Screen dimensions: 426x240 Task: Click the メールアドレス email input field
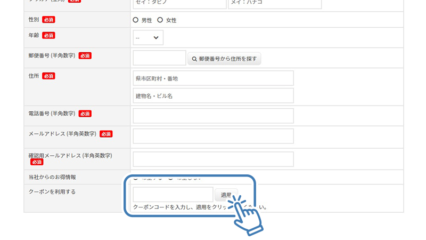[213, 136]
